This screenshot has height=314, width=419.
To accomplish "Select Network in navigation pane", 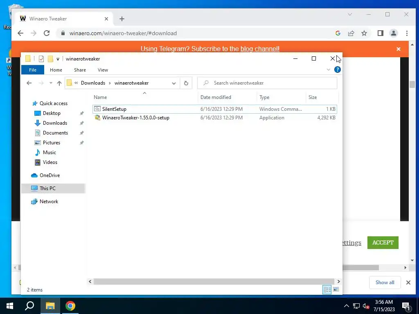I will coord(49,202).
